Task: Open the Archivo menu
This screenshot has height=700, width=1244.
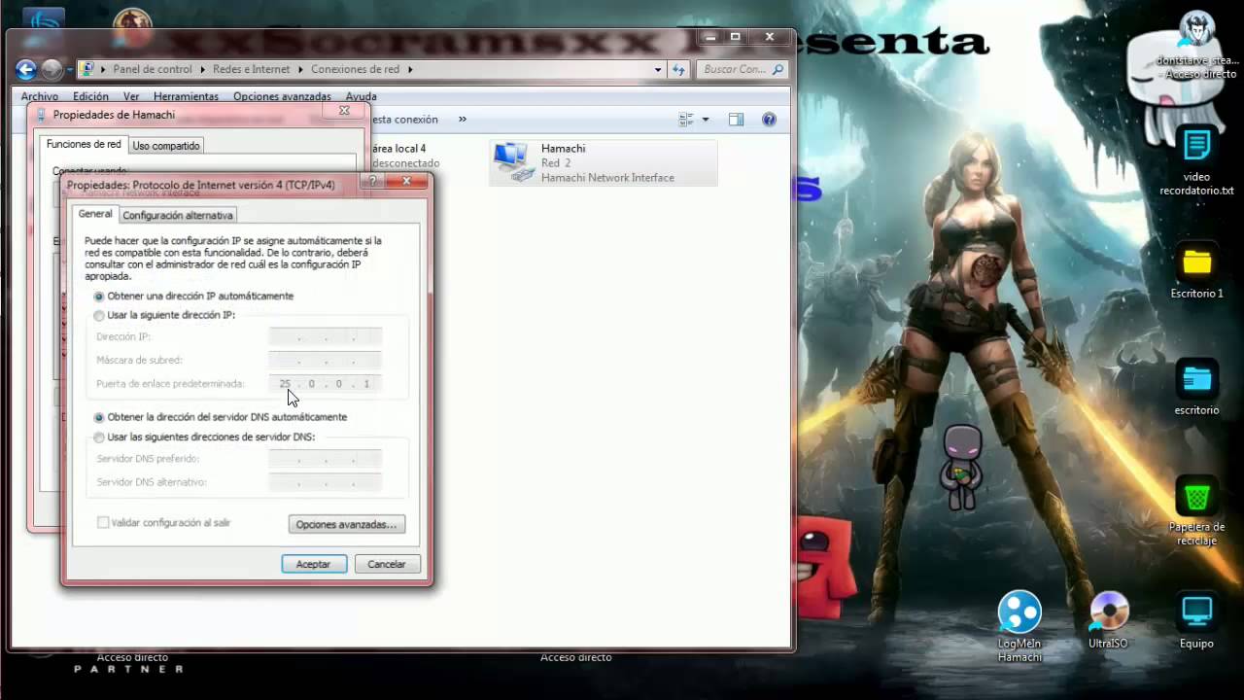Action: coord(40,96)
